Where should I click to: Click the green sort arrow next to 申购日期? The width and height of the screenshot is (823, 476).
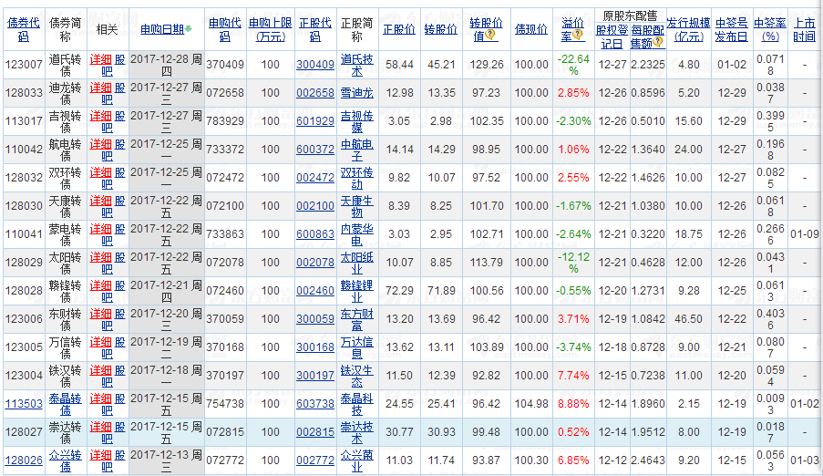[189, 29]
